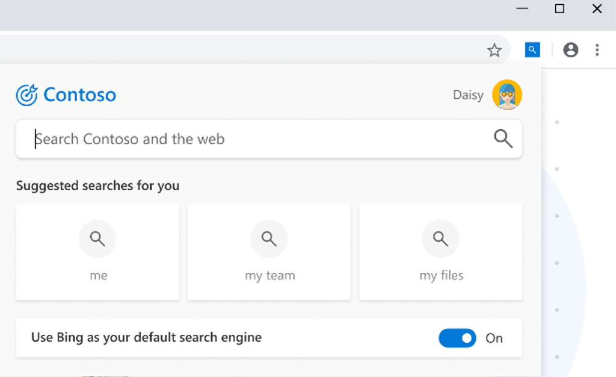Click the search icon on the 'me' card
The image size is (616, 377).
tap(97, 238)
